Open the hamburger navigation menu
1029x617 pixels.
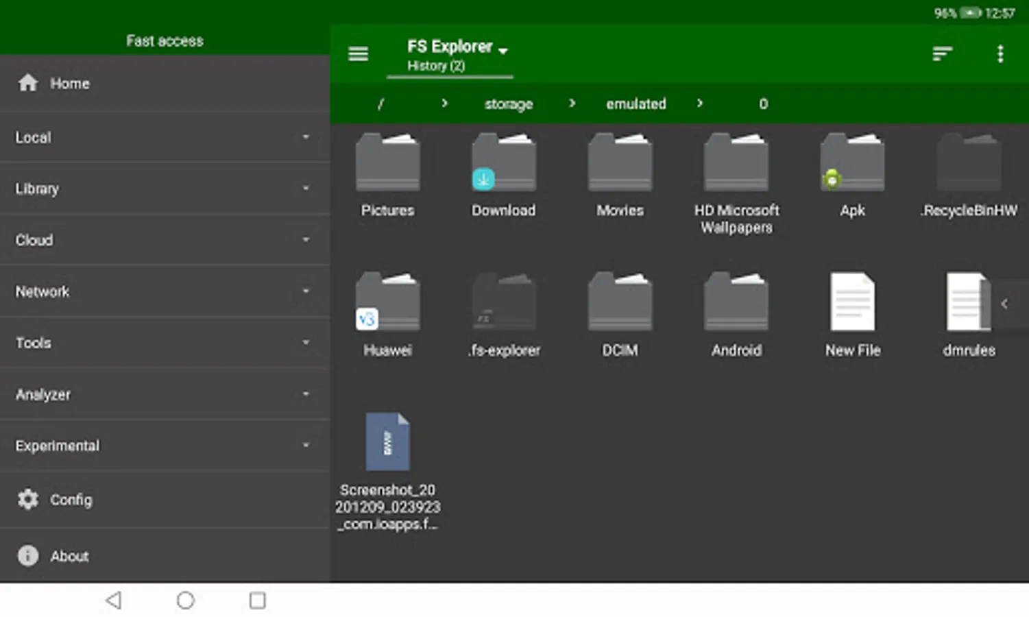click(x=358, y=53)
